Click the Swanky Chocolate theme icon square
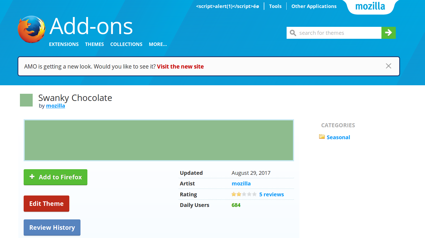 (26, 100)
